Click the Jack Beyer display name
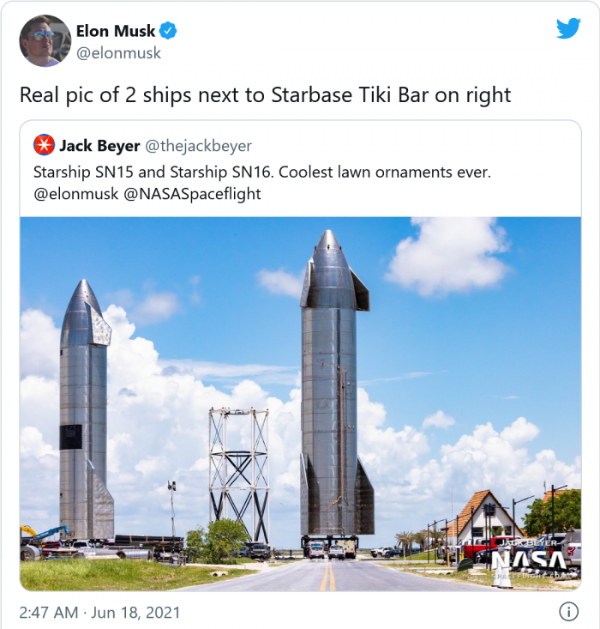Viewport: 600px width, 629px height. click(x=99, y=146)
